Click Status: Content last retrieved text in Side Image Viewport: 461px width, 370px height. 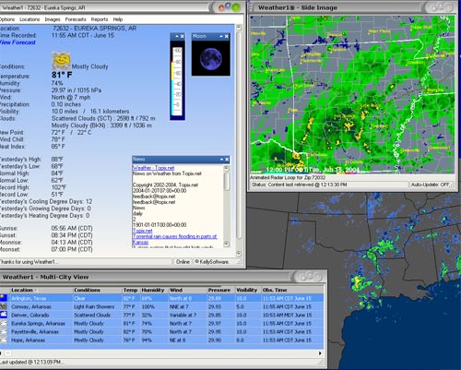tap(299, 185)
